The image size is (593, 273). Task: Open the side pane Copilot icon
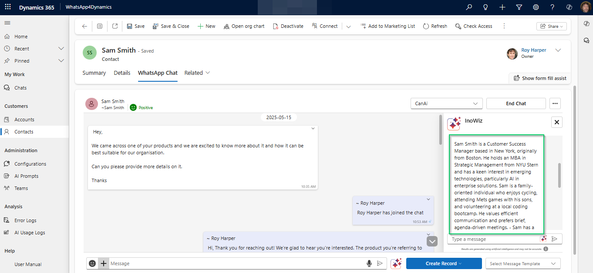coord(586,23)
